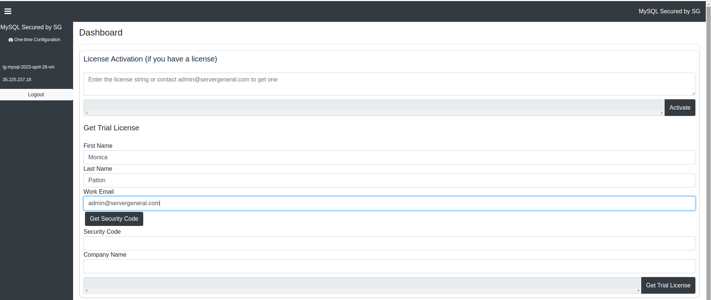Click the tg-mysql-2023-april-26-vm hostname text
Screen dimensions: 711x300
[29, 67]
